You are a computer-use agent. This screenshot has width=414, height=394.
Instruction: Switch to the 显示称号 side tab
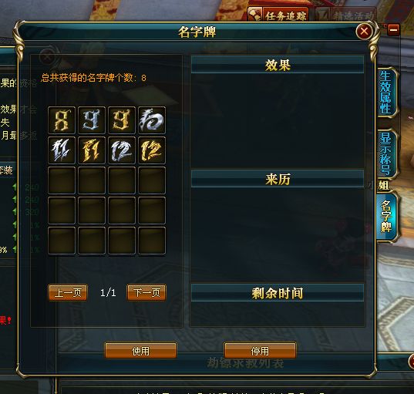pos(386,153)
